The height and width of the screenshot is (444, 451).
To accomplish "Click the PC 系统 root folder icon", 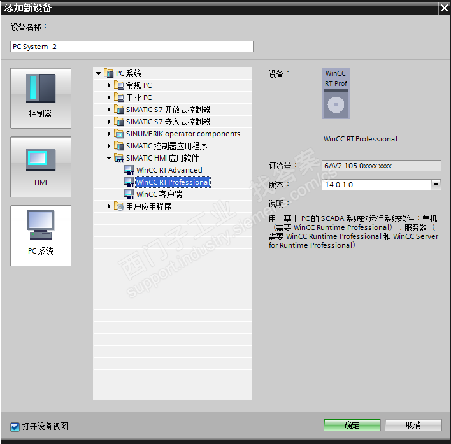I will (x=108, y=73).
